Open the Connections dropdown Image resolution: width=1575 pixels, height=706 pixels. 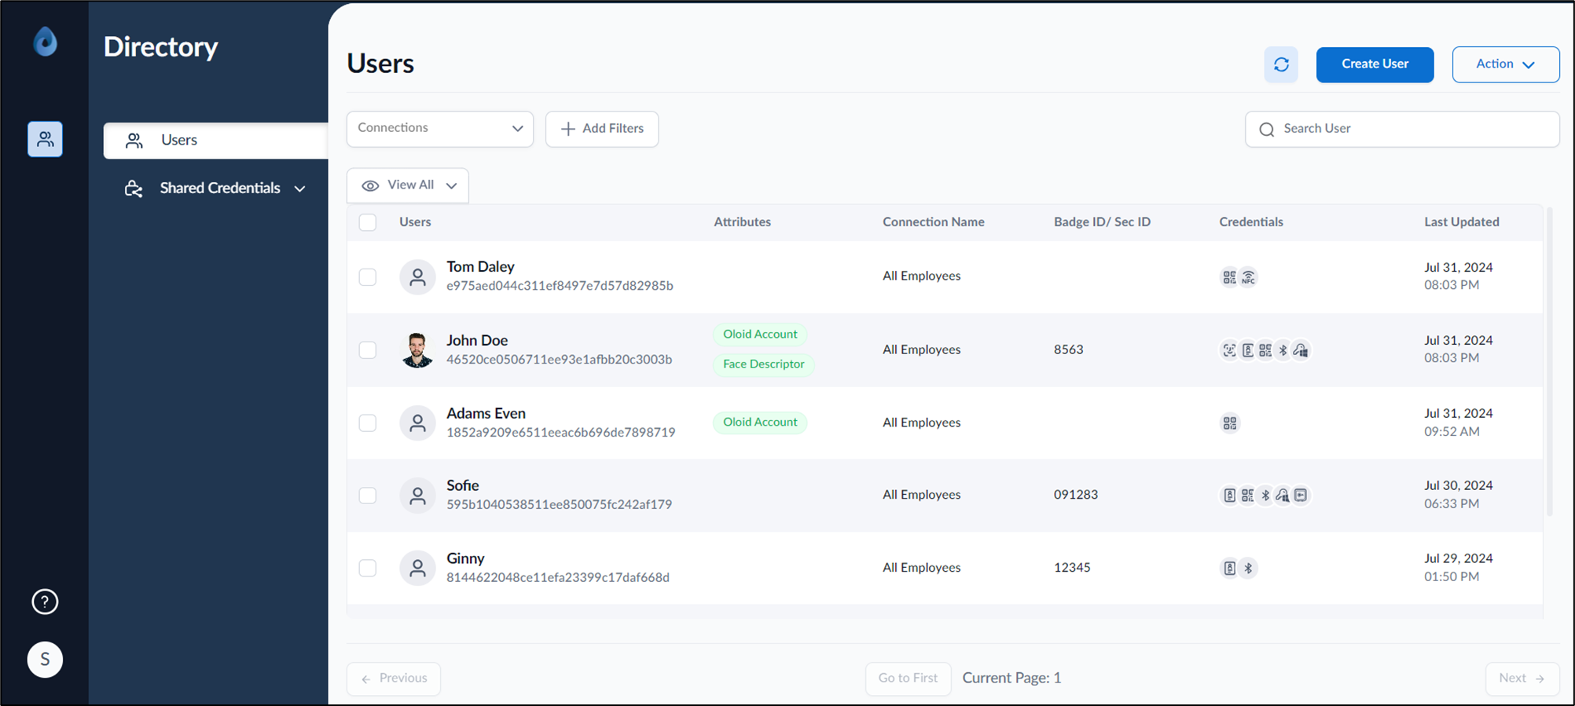click(x=439, y=129)
